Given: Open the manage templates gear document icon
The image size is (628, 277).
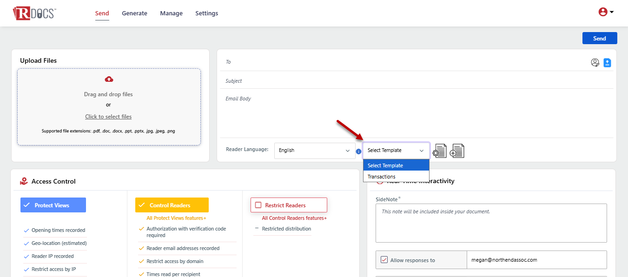Looking at the screenshot, I should 439,151.
